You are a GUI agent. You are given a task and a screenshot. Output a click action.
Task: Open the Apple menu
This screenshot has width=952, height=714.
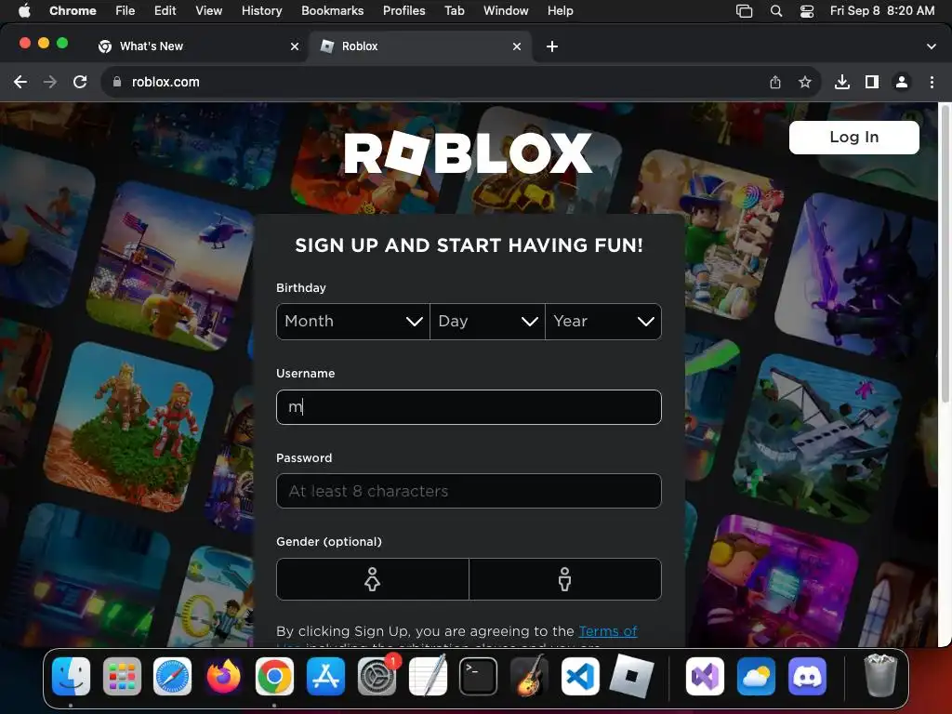(x=24, y=11)
